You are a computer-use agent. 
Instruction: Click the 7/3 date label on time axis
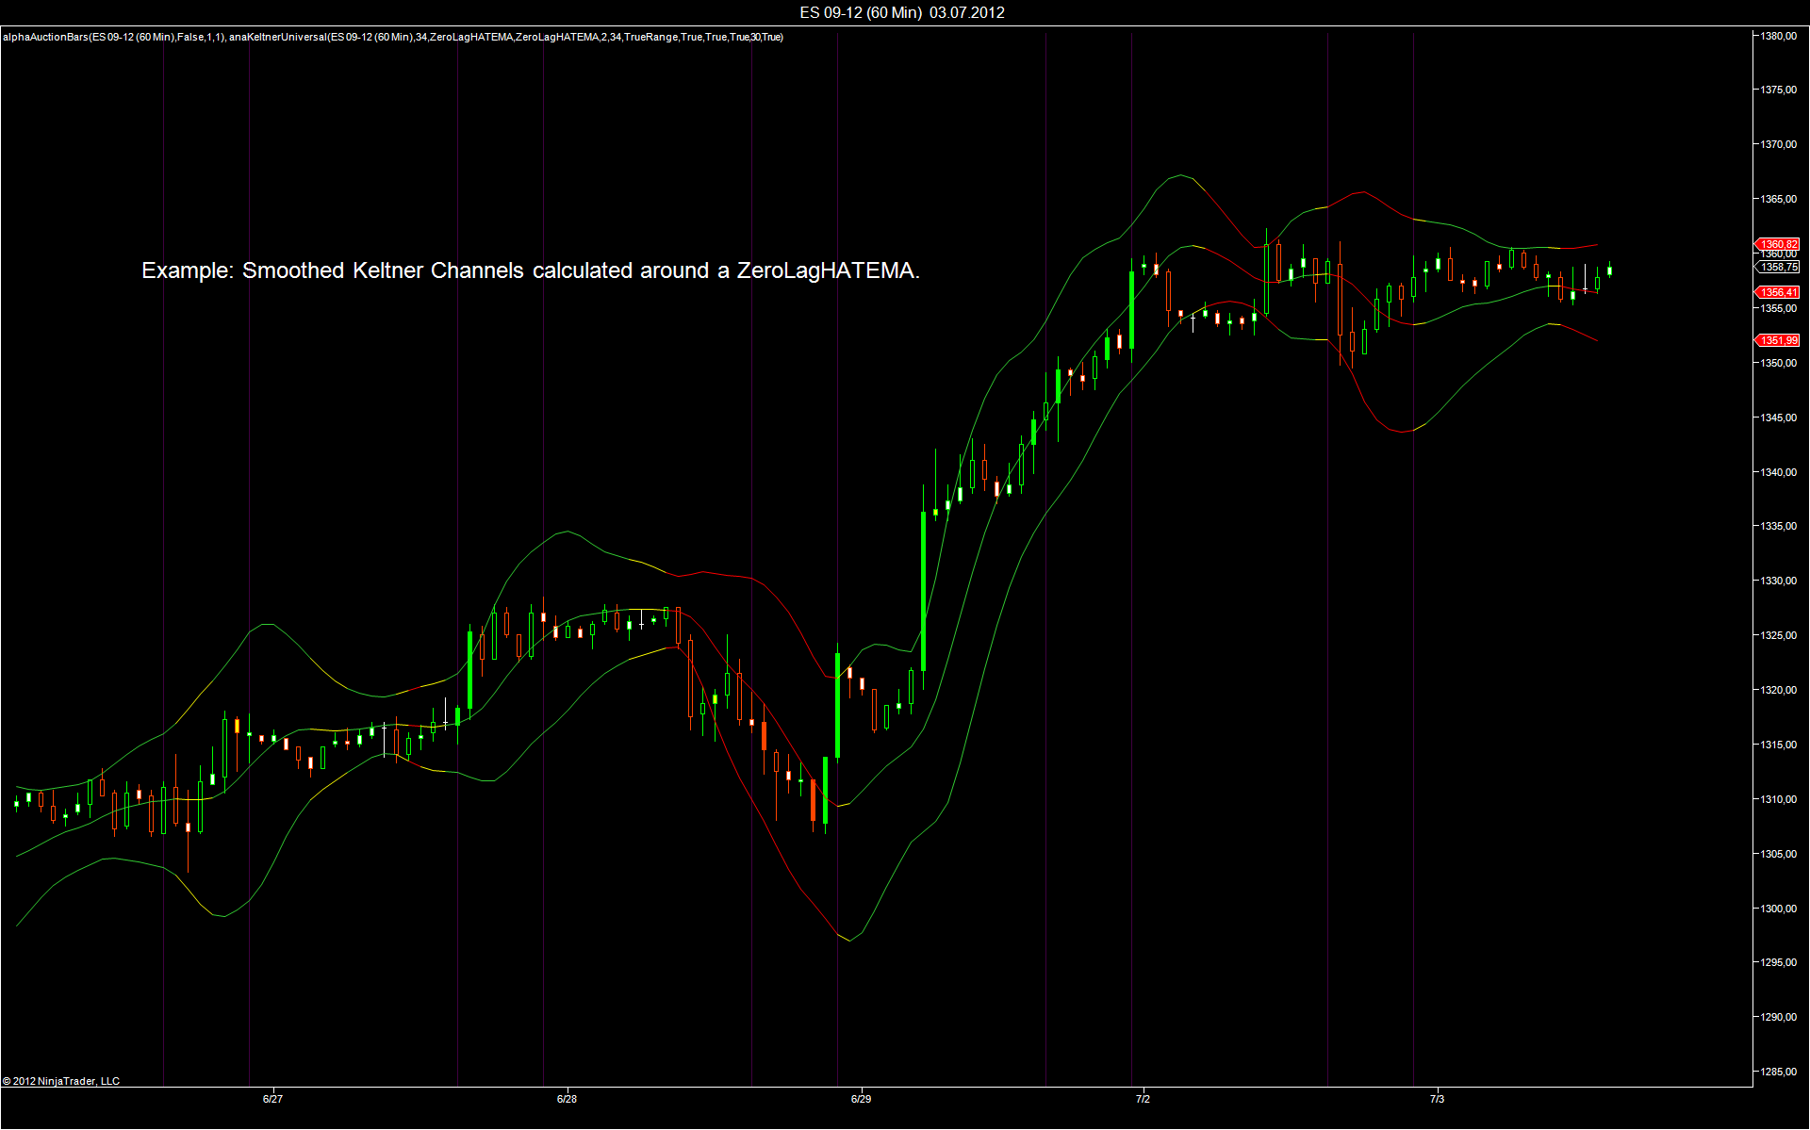[x=1437, y=1099]
